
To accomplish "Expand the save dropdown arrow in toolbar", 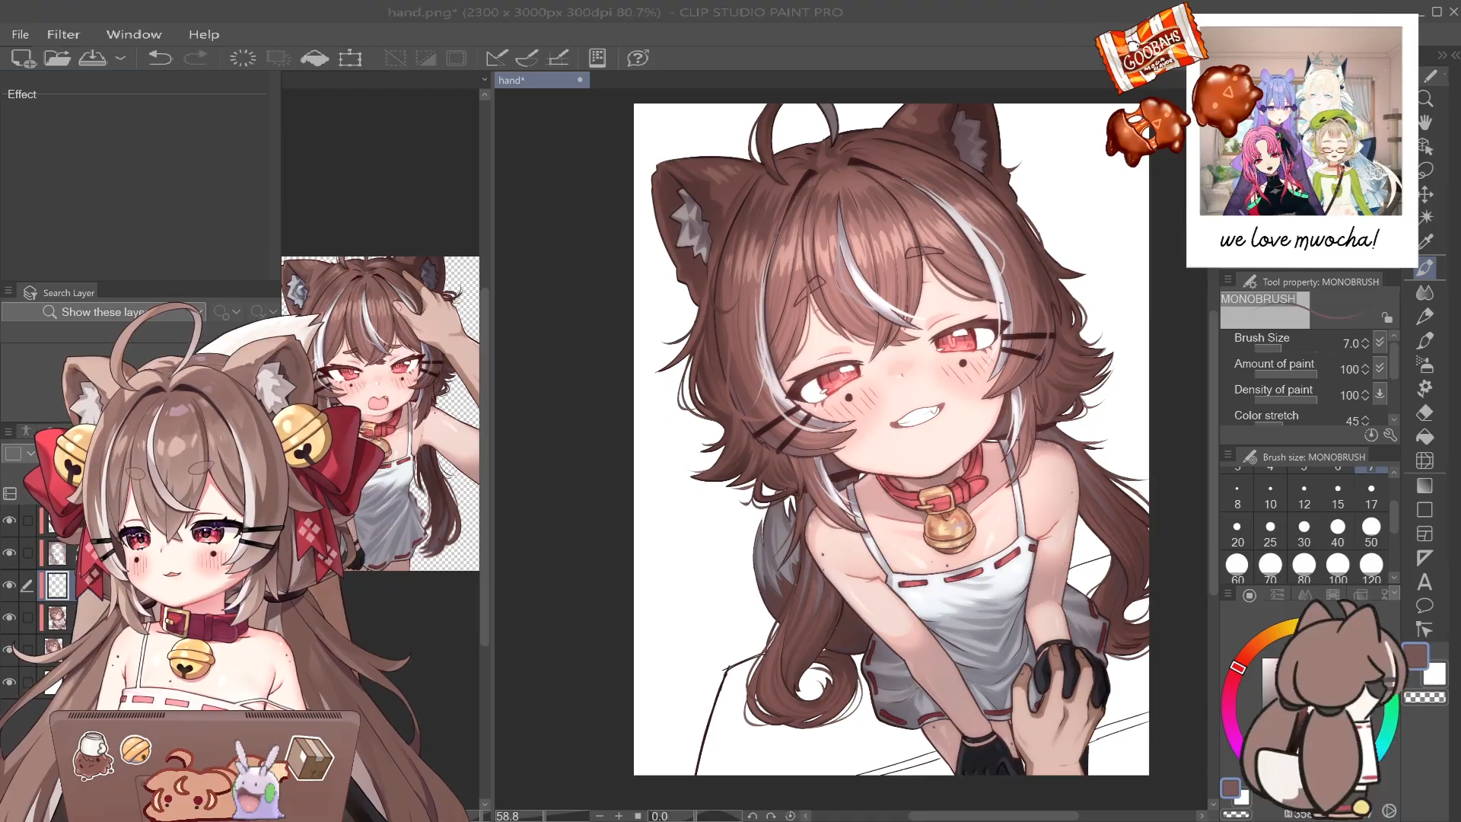I will (x=120, y=58).
